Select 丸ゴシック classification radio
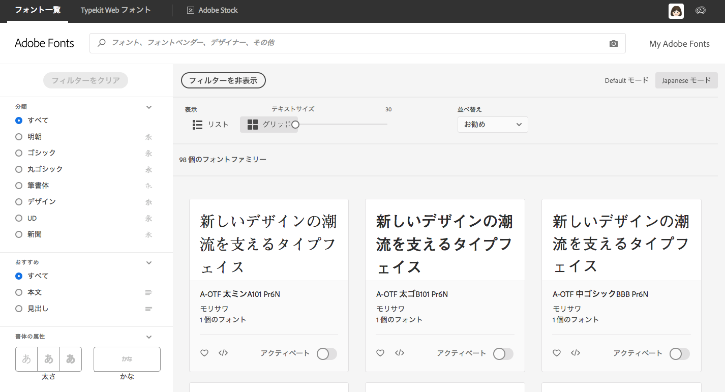This screenshot has height=392, width=725. (19, 169)
